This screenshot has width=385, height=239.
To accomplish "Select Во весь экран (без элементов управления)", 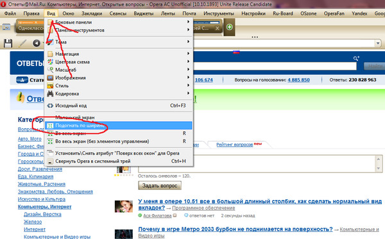I will (x=118, y=142).
